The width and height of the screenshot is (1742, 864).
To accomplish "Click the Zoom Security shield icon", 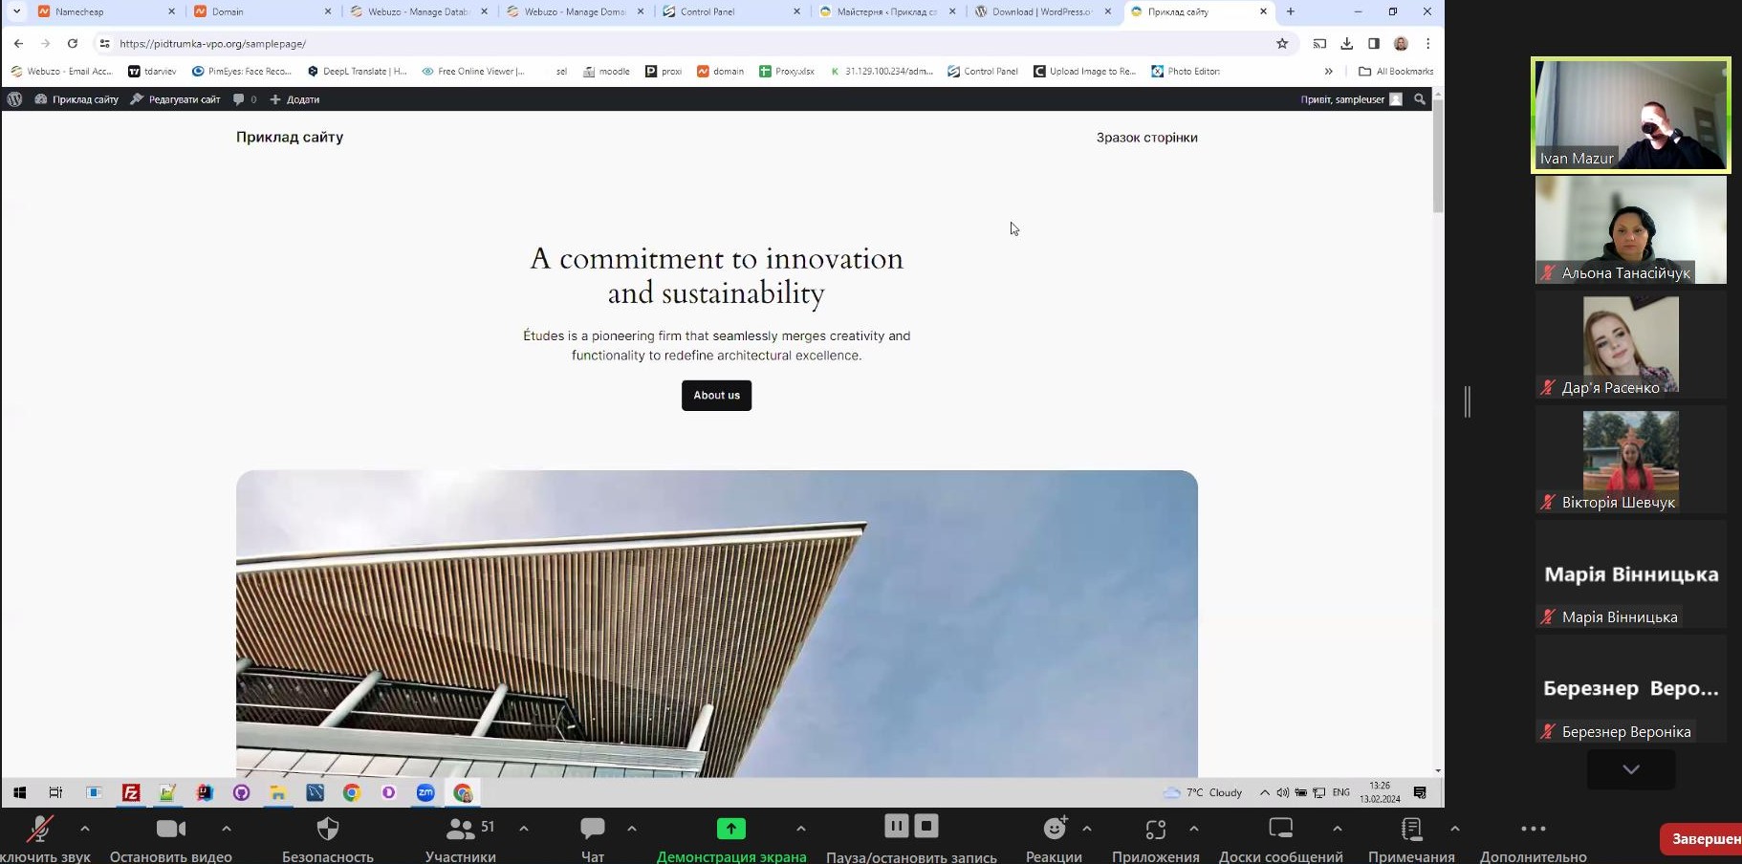I will pos(327,829).
